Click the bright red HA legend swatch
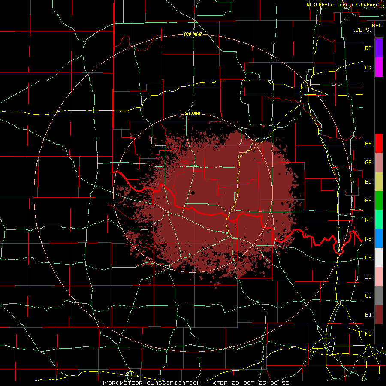The width and height of the screenshot is (386, 386). 379,143
